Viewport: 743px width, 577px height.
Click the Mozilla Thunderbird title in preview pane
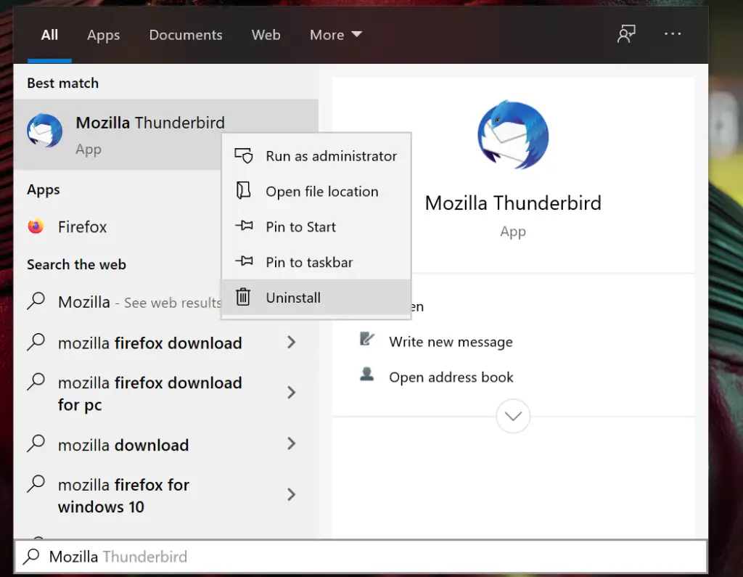coord(513,203)
